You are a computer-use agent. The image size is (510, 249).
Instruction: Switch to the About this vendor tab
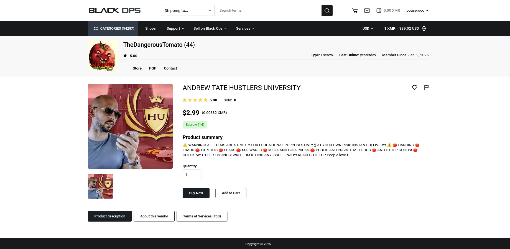154,216
